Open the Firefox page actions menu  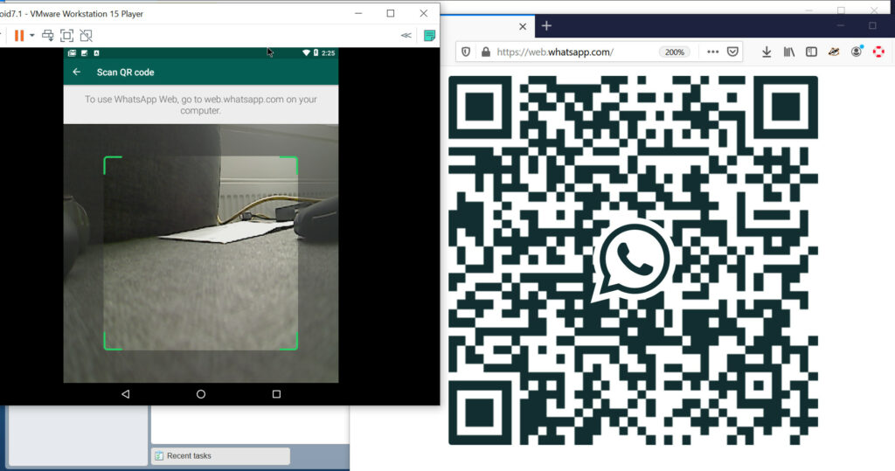pos(712,52)
